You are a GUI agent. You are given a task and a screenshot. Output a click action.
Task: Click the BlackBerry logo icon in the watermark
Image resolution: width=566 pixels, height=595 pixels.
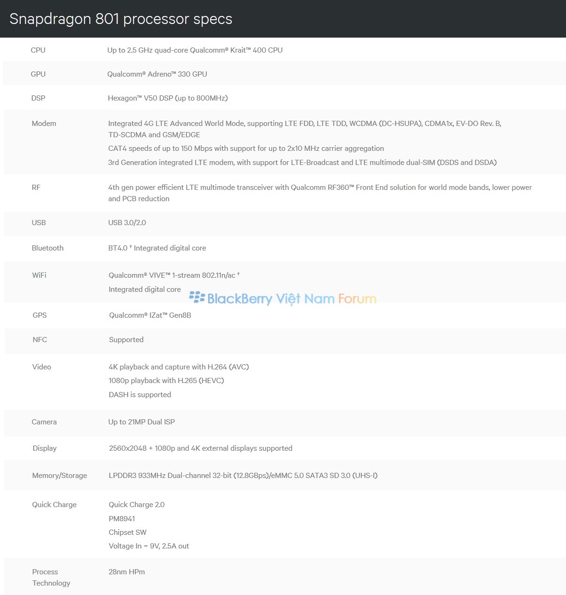point(197,297)
